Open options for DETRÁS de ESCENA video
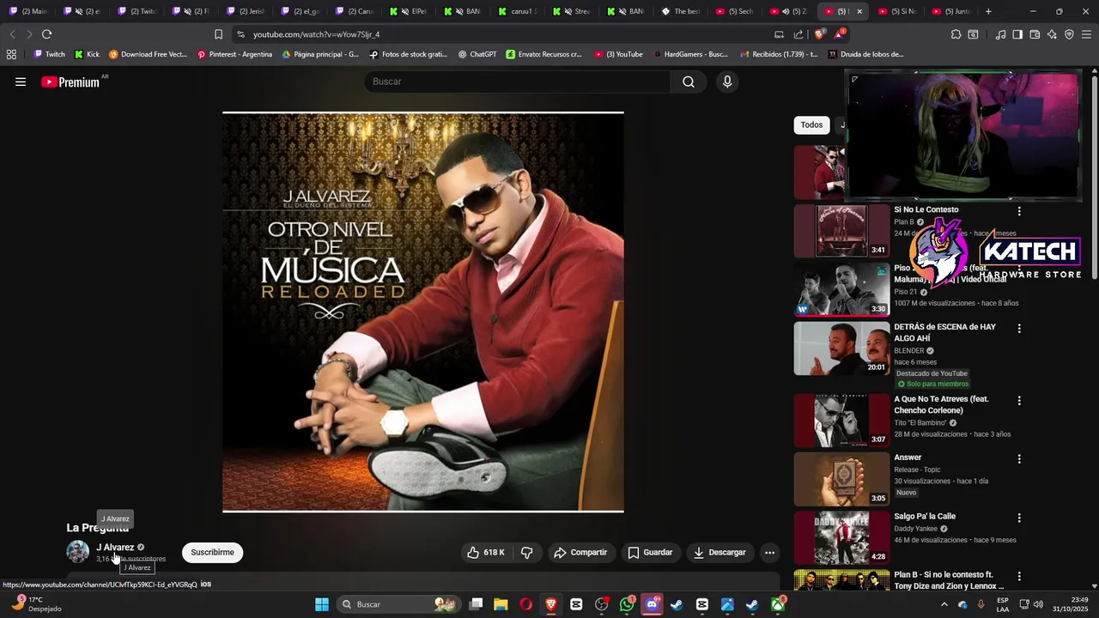This screenshot has height=618, width=1099. 1019,329
